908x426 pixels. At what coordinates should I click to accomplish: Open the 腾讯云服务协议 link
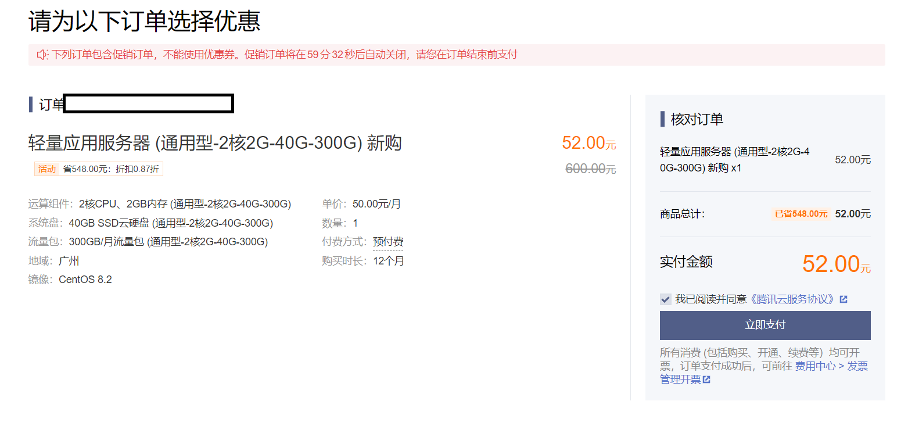coord(792,299)
